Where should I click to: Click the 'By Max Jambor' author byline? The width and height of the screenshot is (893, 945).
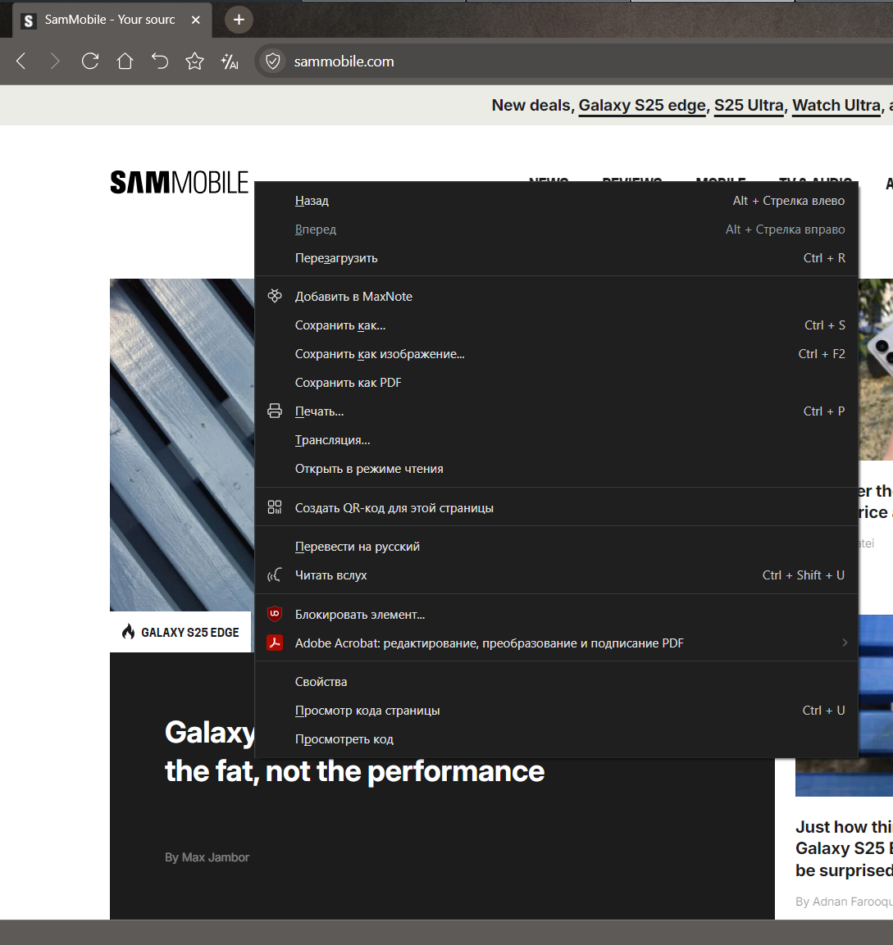click(x=207, y=857)
